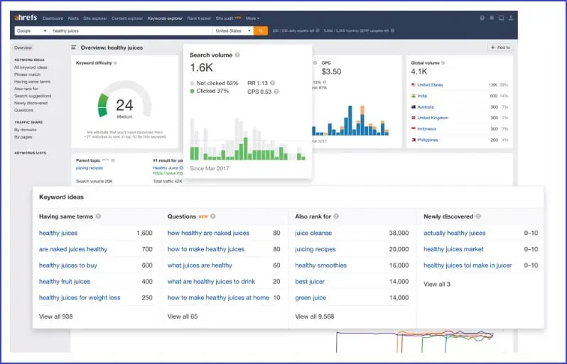Open Rank tracker in the top navigation

[x=198, y=18]
